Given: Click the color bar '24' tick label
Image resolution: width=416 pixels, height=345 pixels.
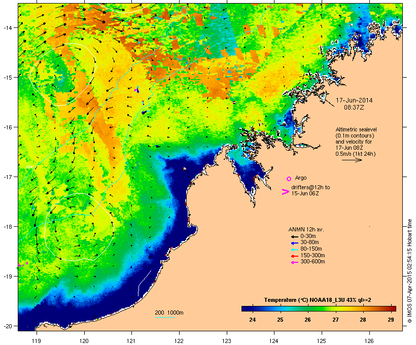Looking at the screenshot, I should pos(252,320).
